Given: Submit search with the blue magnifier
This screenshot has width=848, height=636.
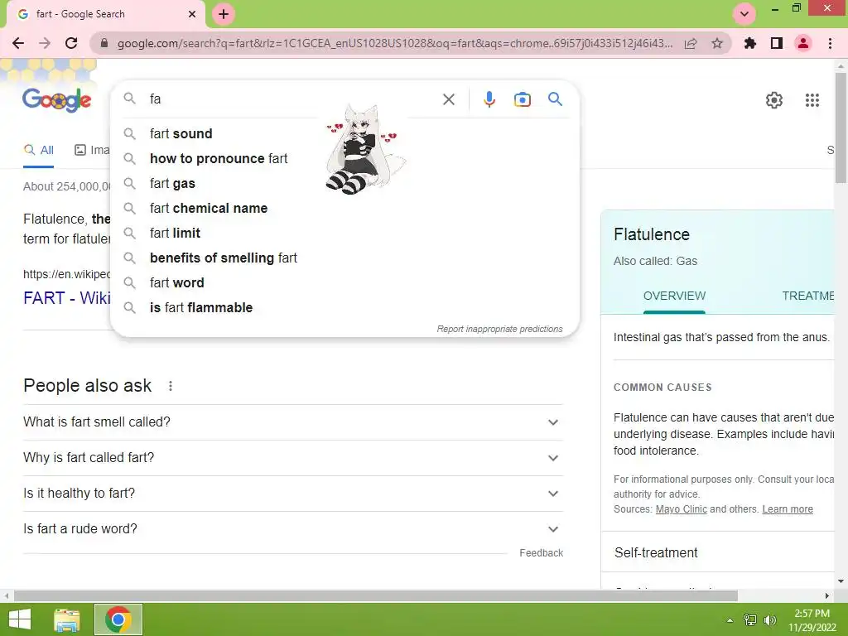Looking at the screenshot, I should (x=556, y=99).
